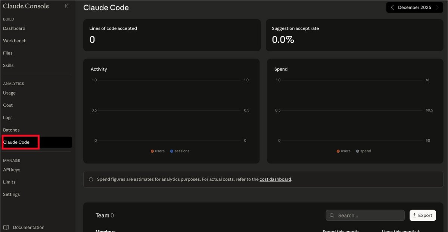Viewport: 448px width, 232px height.
Task: Open Dashboard in the sidebar
Action: (14, 28)
